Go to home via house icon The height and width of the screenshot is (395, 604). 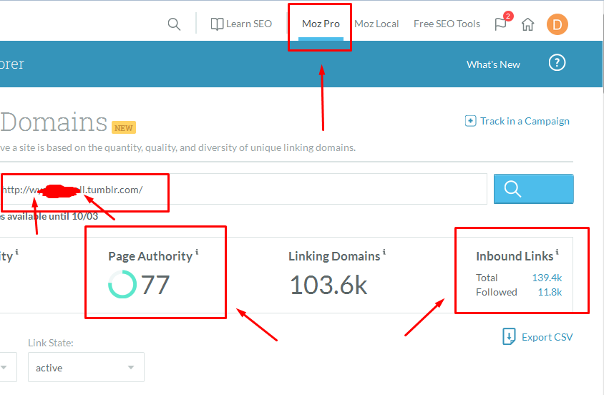527,24
